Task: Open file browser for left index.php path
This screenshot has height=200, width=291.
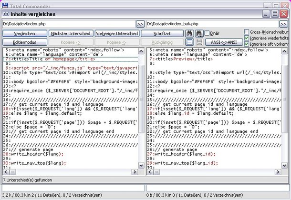Action: (140, 23)
